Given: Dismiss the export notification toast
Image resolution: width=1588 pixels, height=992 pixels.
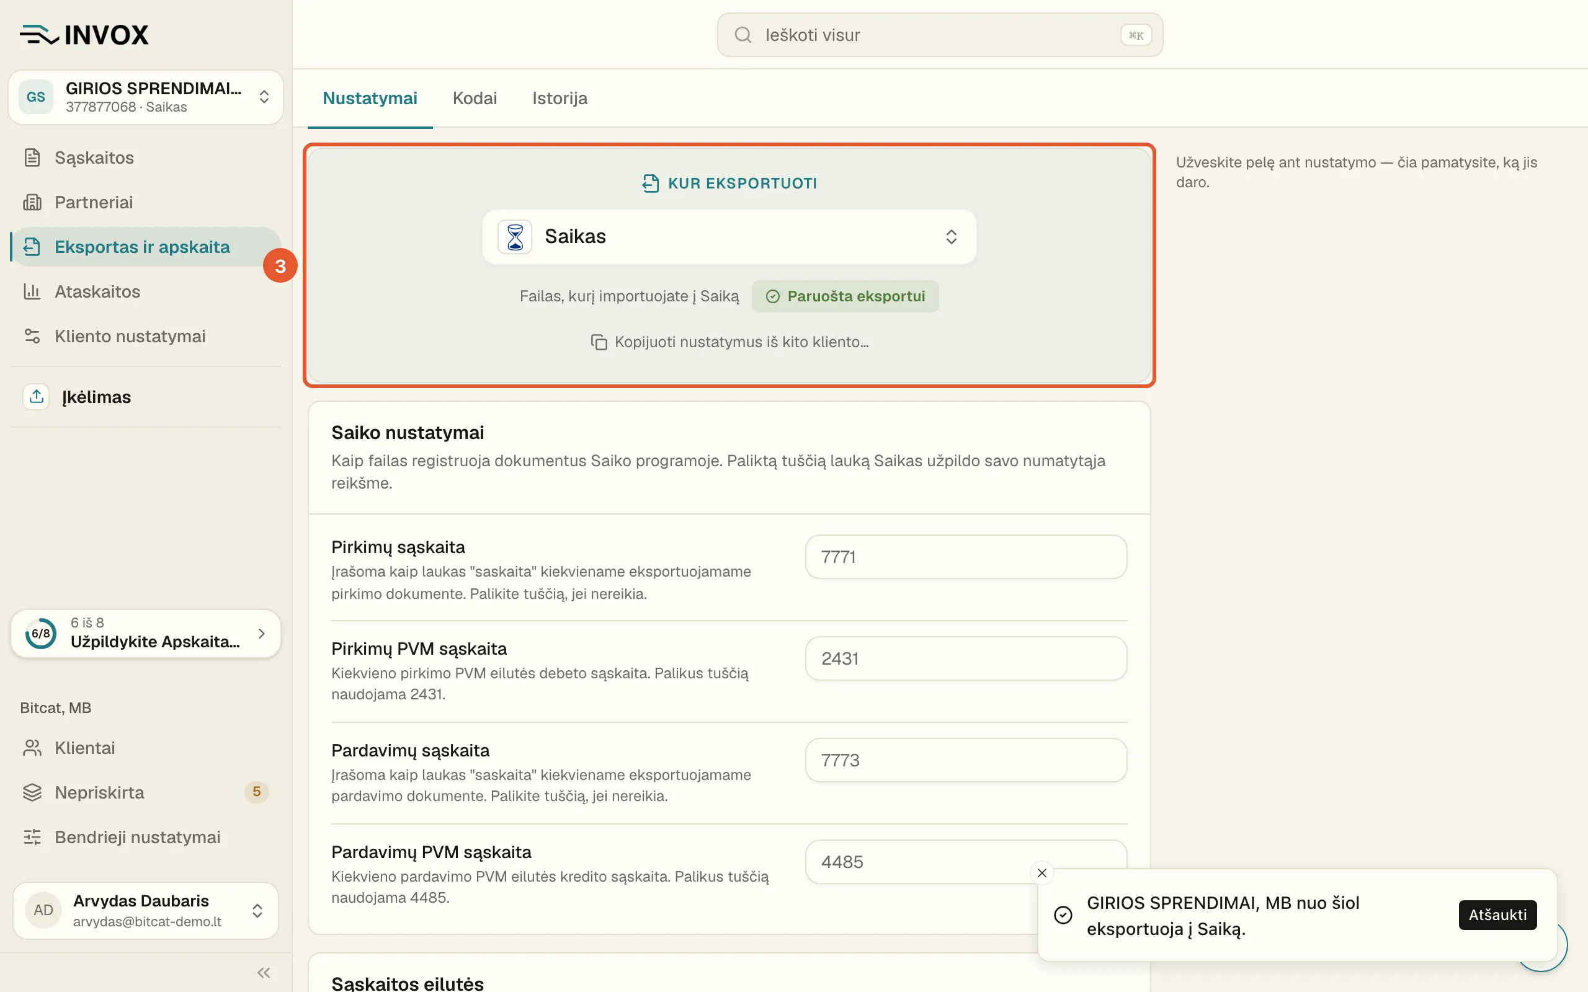Looking at the screenshot, I should pos(1042,872).
